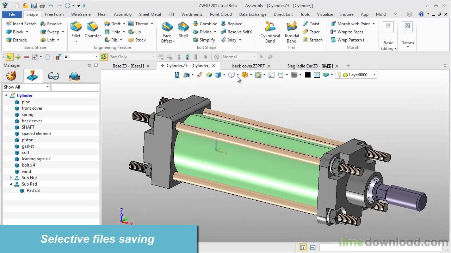
Task: Open the Shell tool
Action: (183, 30)
